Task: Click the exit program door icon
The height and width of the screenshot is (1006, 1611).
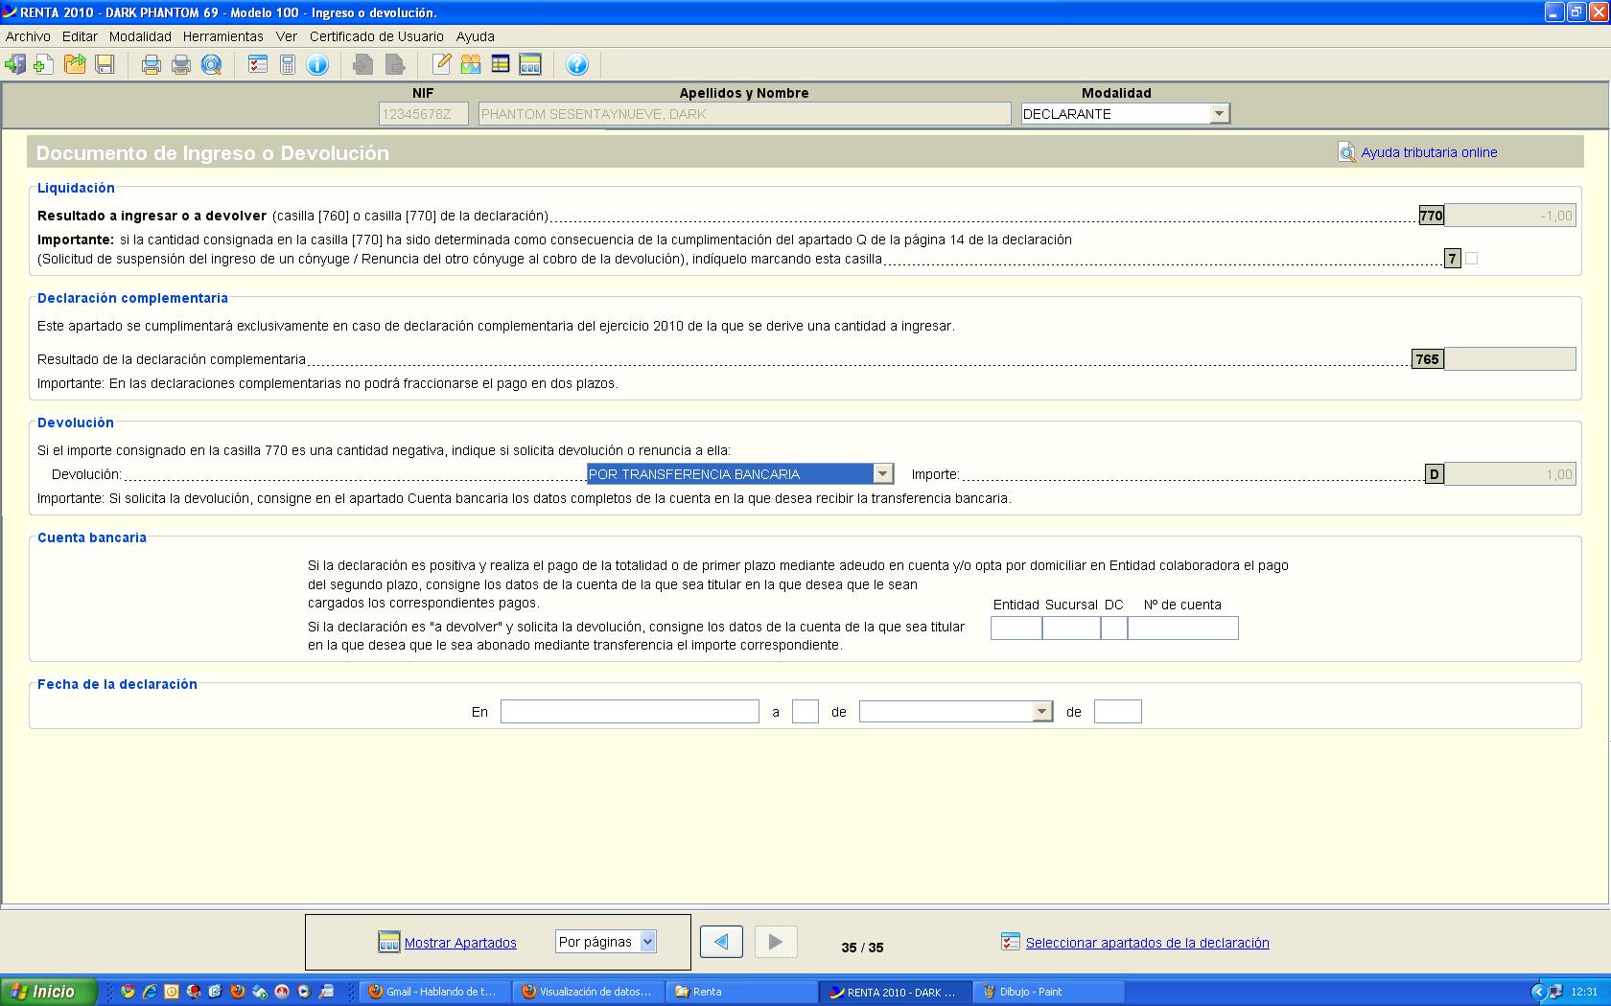Action: 14,64
